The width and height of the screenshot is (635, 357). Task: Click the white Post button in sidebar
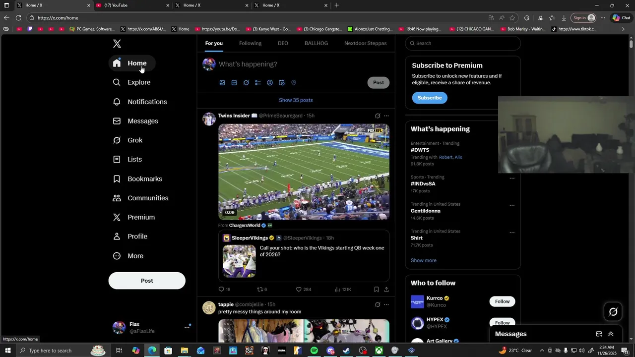147,281
